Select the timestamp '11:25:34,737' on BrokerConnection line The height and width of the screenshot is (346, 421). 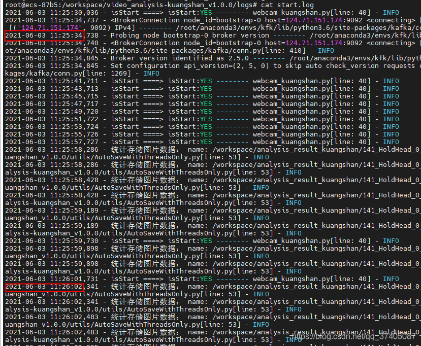coord(74,20)
